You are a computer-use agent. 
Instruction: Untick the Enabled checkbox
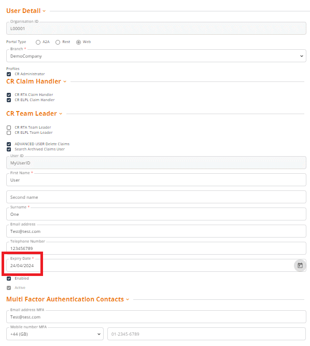(x=9, y=279)
